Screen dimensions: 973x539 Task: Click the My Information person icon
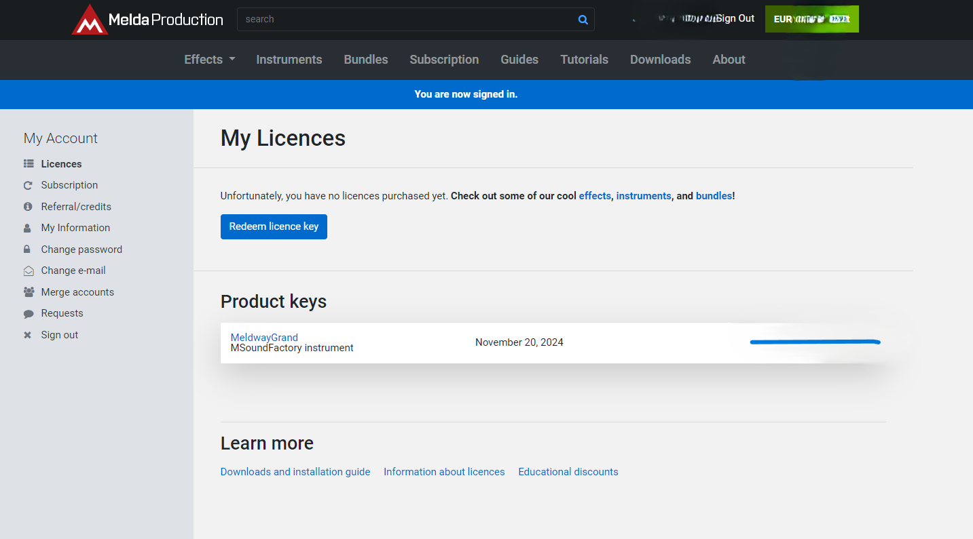29,228
